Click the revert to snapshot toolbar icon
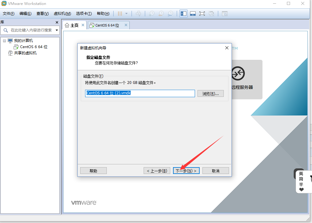The height and width of the screenshot is (223, 312). coord(161,14)
